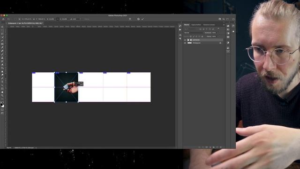This screenshot has height=169, width=300.
Task: Select the Hand tool
Action: click(2, 92)
